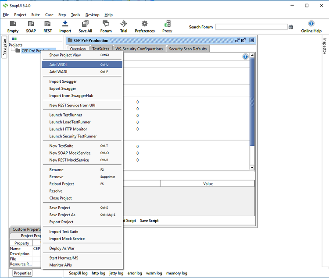The width and height of the screenshot is (329, 278).
Task: Click the blue help icon in Overview panel
Action: (245, 56)
